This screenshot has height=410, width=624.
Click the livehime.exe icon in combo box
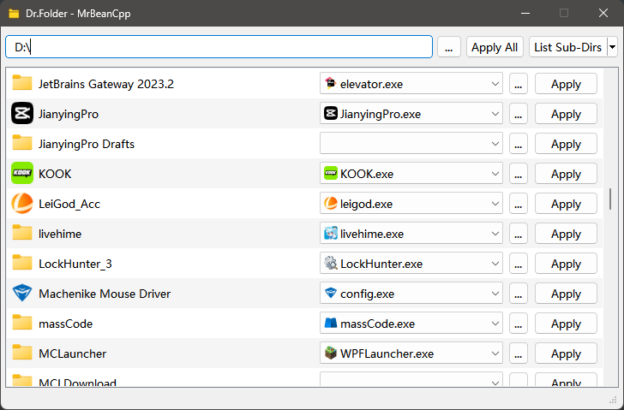coord(330,234)
